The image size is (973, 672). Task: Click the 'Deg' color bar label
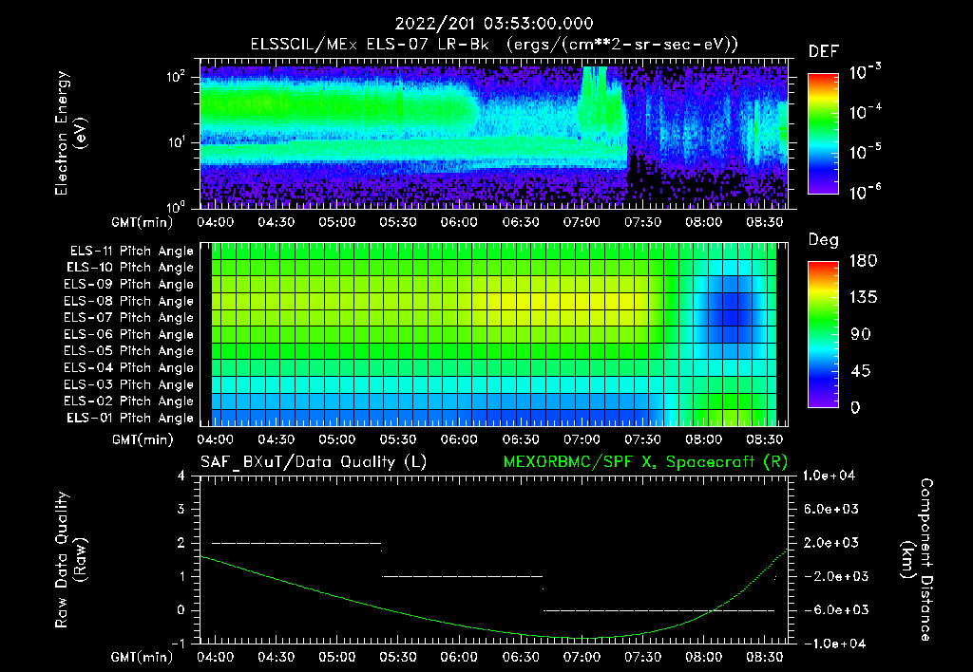[x=824, y=240]
